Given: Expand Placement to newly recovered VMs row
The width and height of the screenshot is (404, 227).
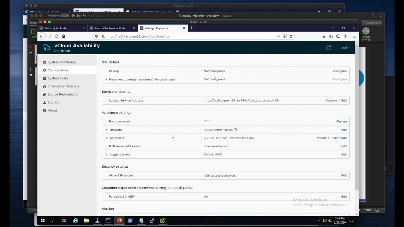Looking at the screenshot, I should coord(106,79).
